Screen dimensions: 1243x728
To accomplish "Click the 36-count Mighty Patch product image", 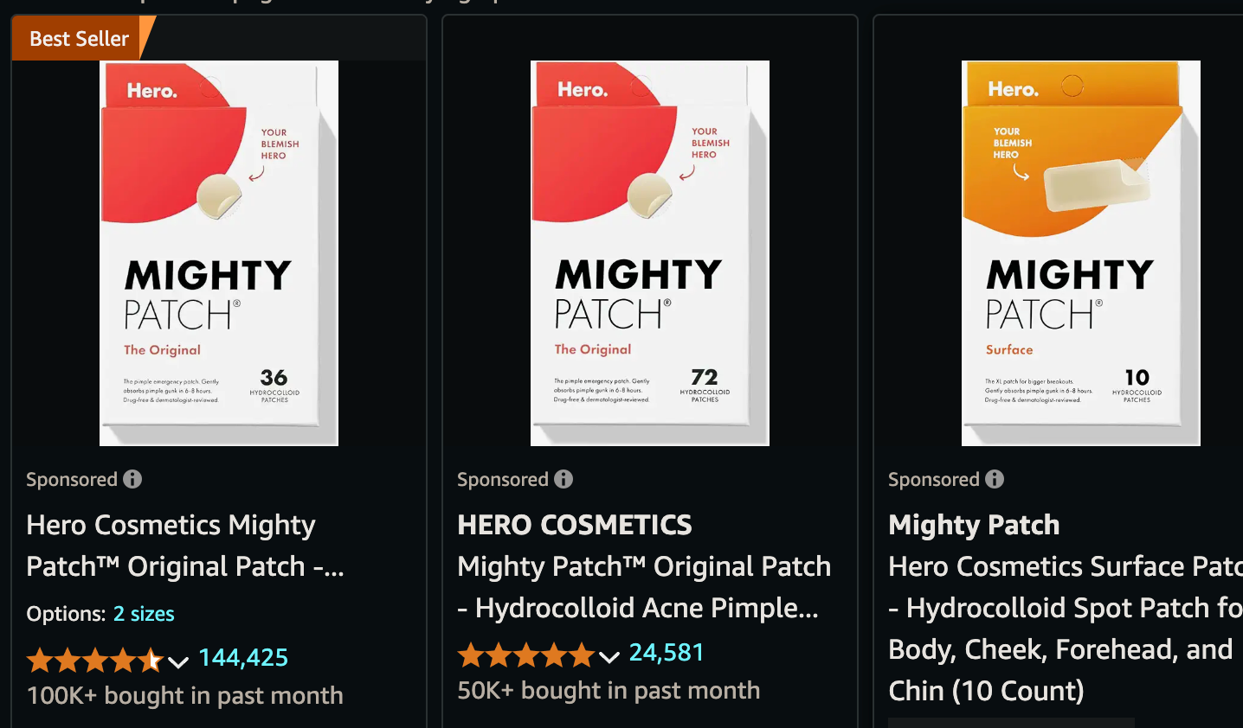I will click(218, 252).
